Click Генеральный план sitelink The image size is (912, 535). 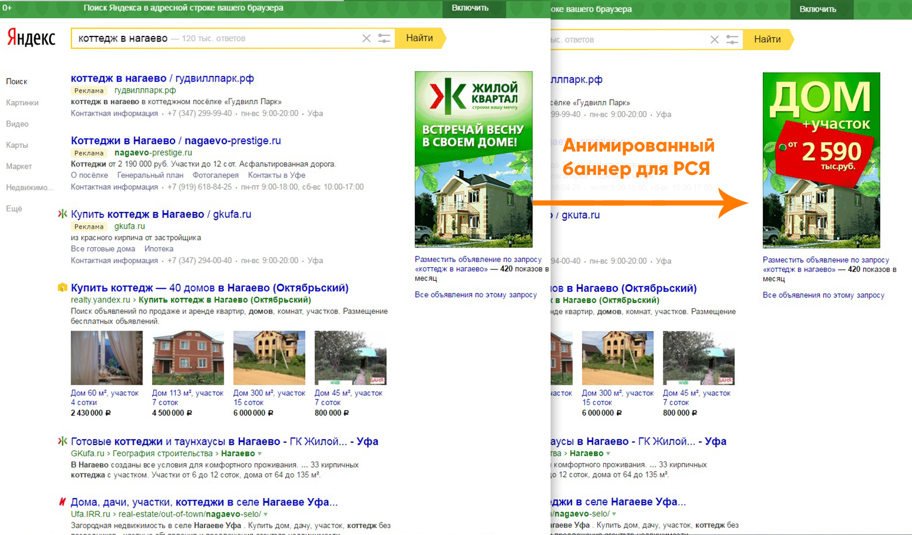tap(150, 175)
